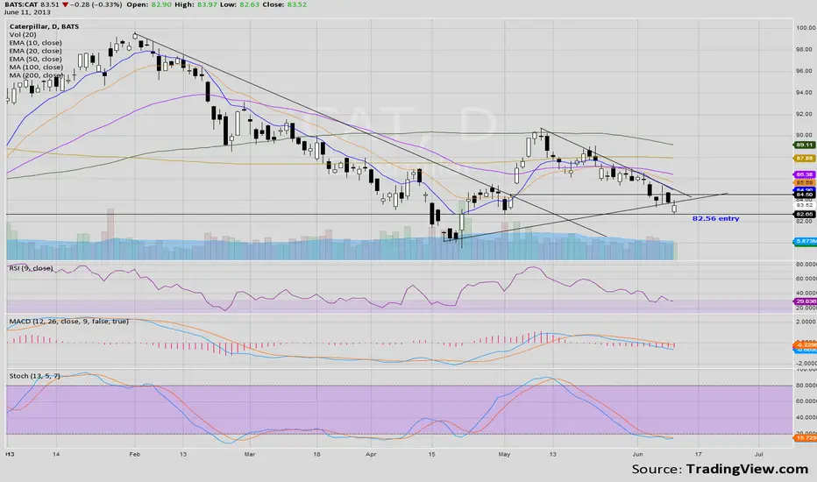Click the 90.00 price axis label
The image size is (817, 482).
coord(805,135)
